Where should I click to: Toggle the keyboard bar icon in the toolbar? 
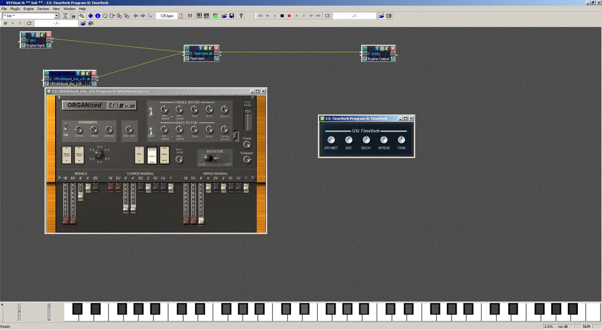click(199, 16)
